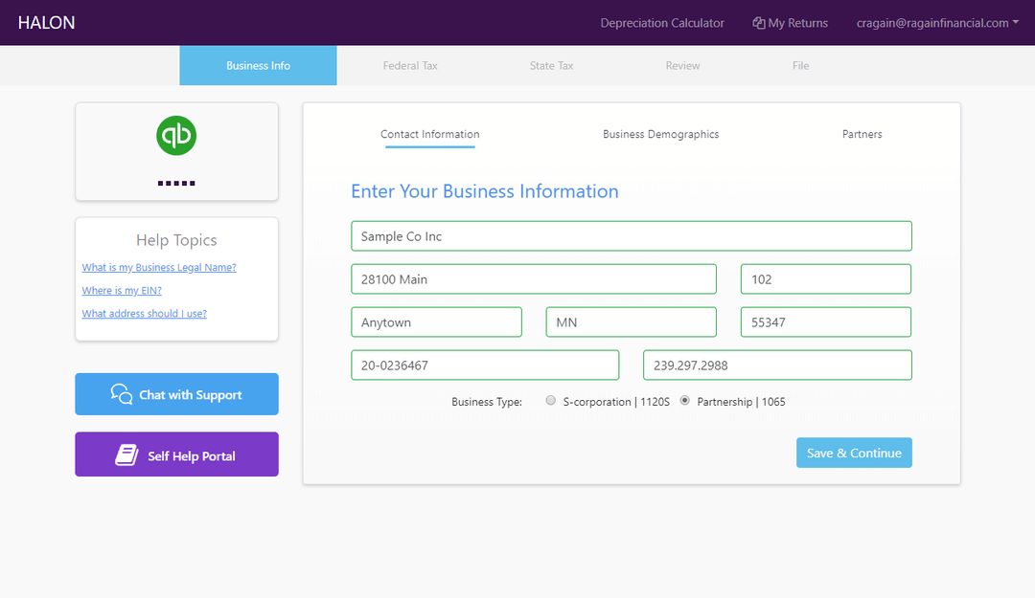This screenshot has height=598, width=1035.
Task: Open the Review tab
Action: 682,65
